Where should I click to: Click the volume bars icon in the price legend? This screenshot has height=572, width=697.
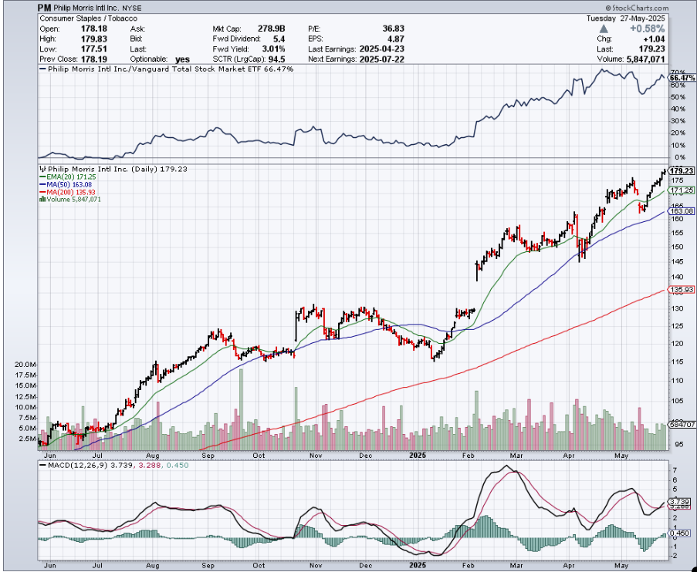[x=42, y=200]
